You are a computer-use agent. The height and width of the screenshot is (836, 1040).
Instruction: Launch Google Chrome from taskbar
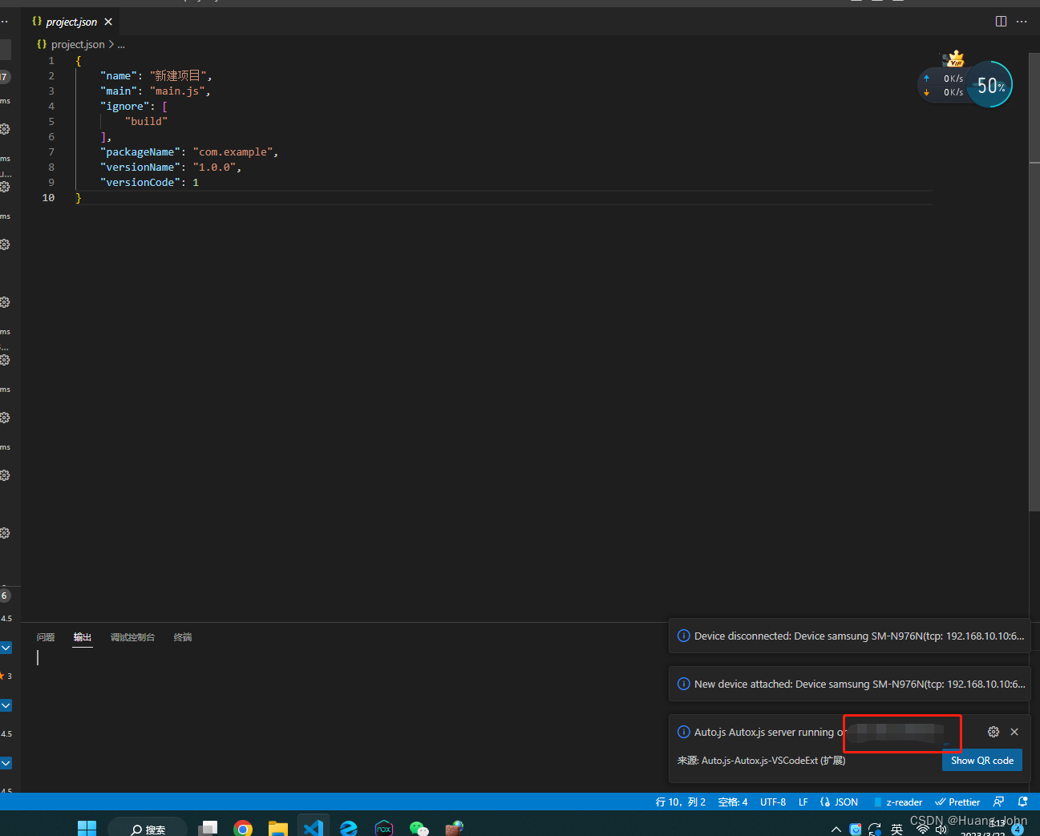click(243, 829)
